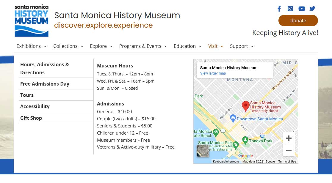Open the museum's Instagram icon

click(290, 9)
